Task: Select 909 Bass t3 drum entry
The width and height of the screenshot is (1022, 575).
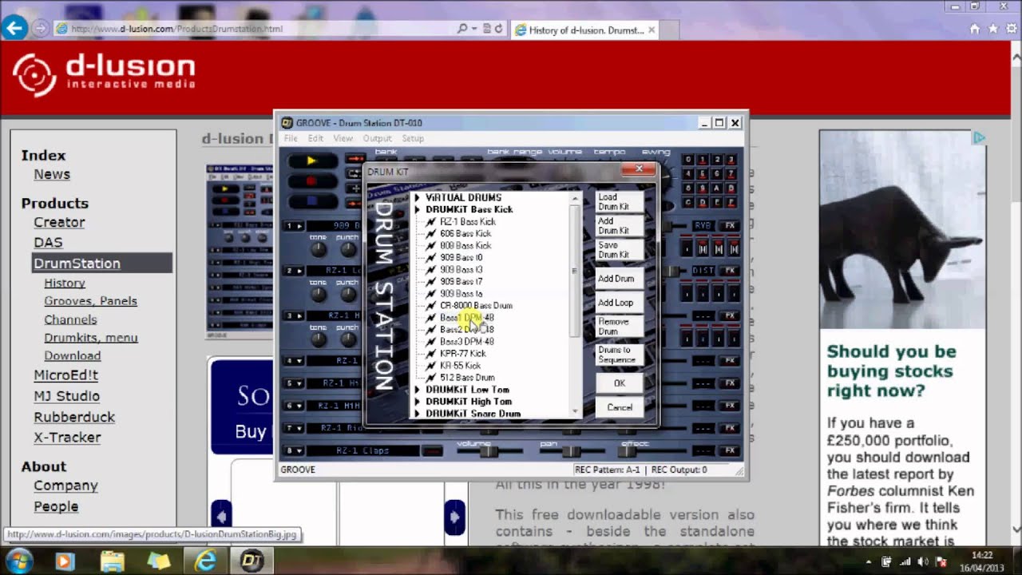Action: point(461,269)
